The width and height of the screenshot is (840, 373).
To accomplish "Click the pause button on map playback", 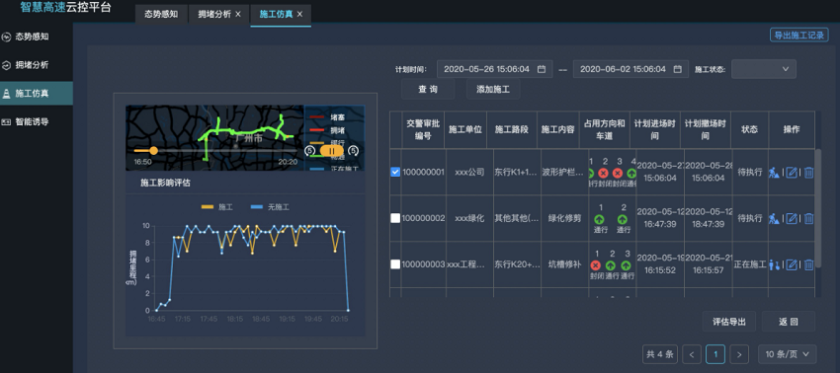I will [332, 151].
